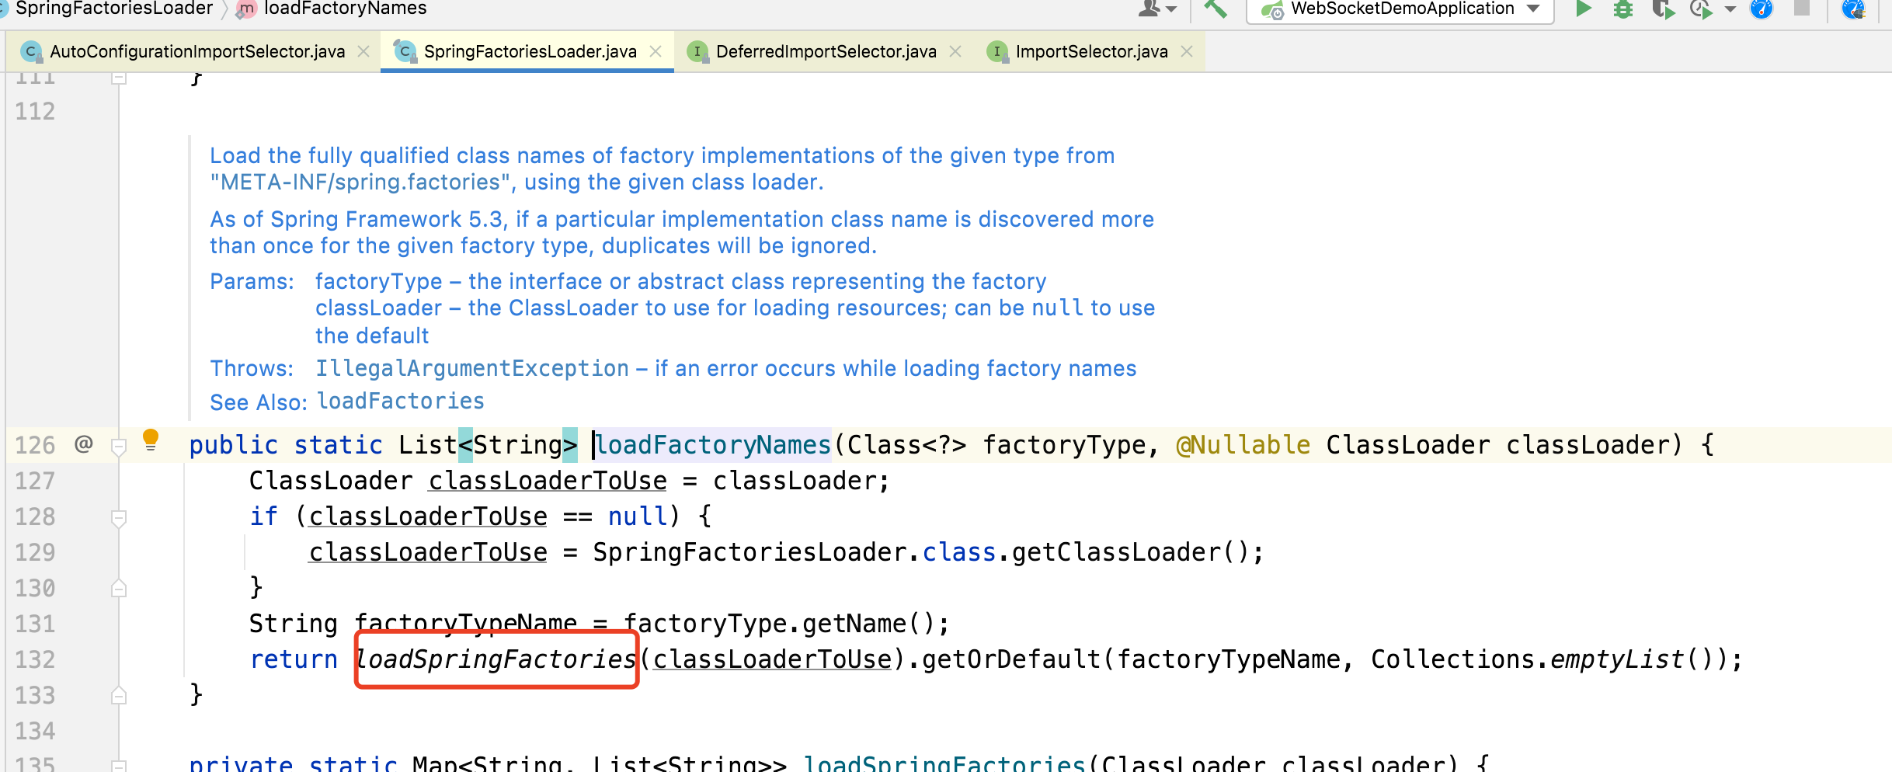
Task: Click interface icon on ImportSelector tab
Action: pyautogui.click(x=996, y=51)
